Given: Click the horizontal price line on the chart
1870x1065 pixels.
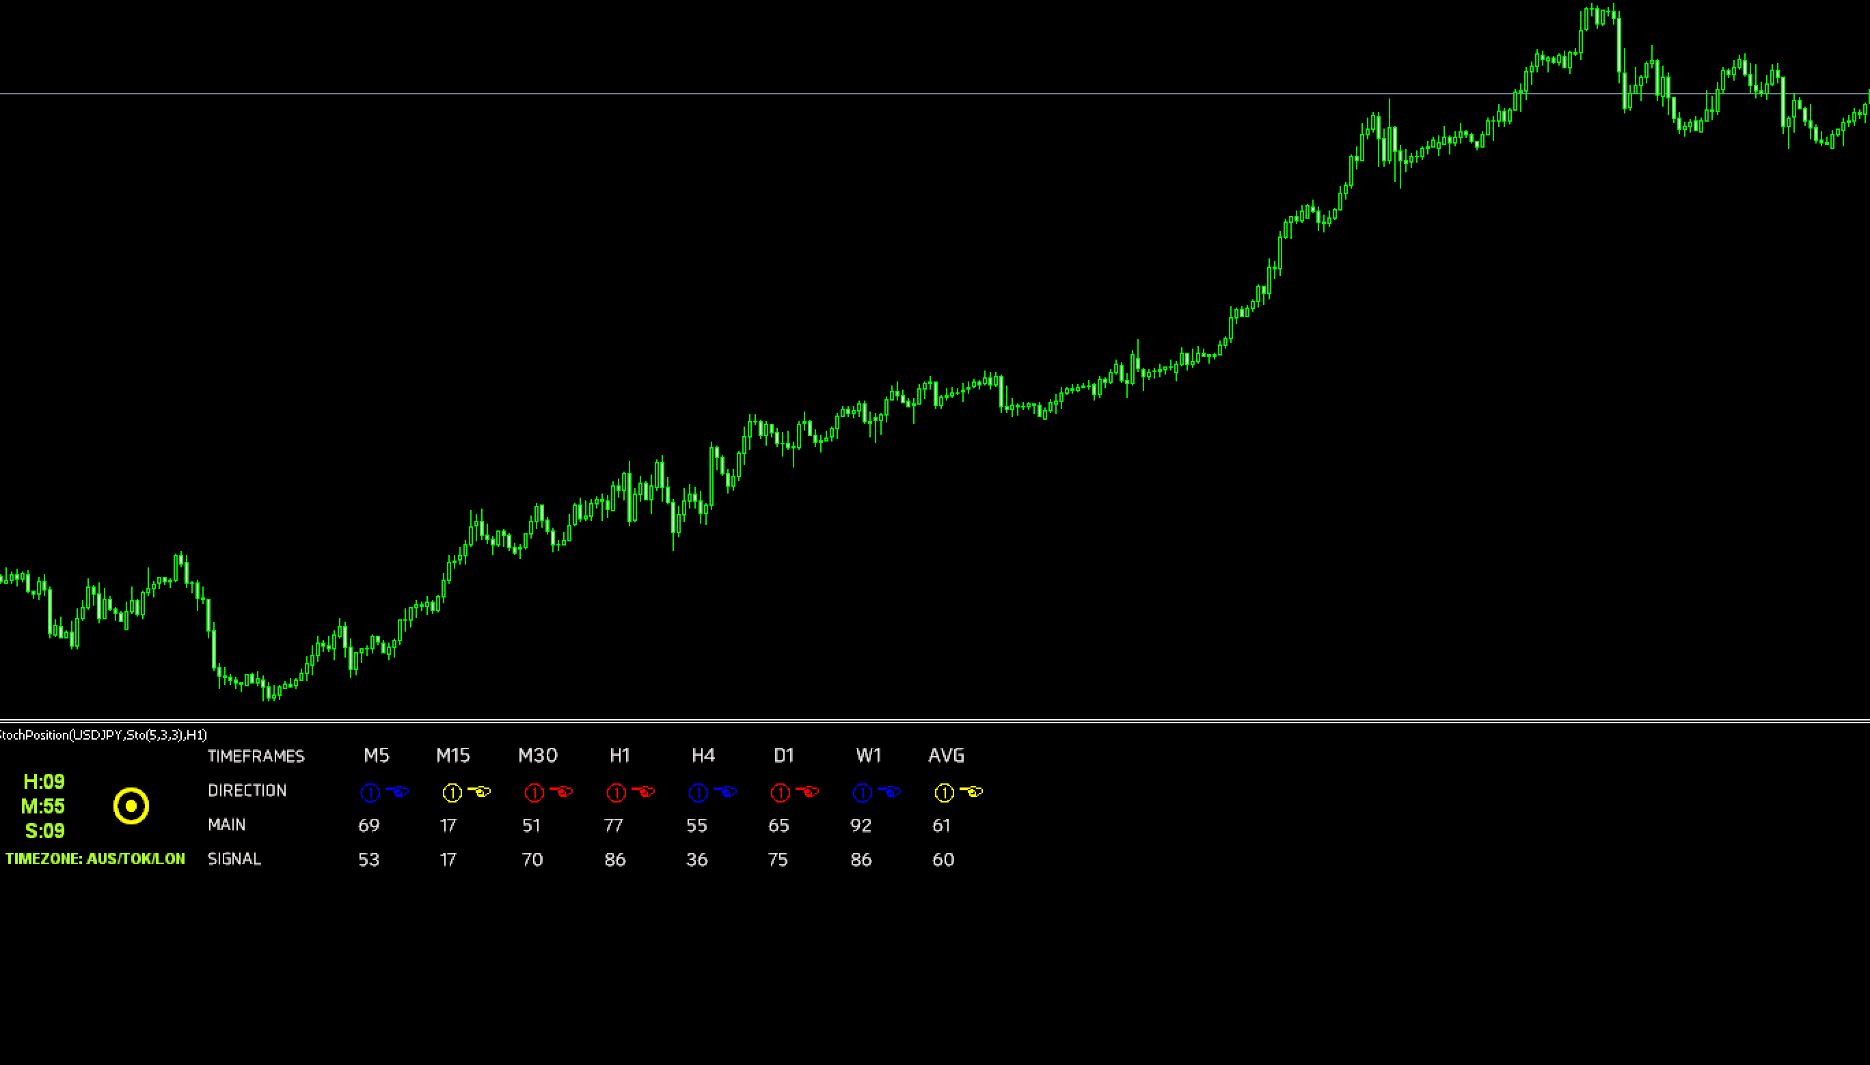Looking at the screenshot, I should [x=934, y=94].
